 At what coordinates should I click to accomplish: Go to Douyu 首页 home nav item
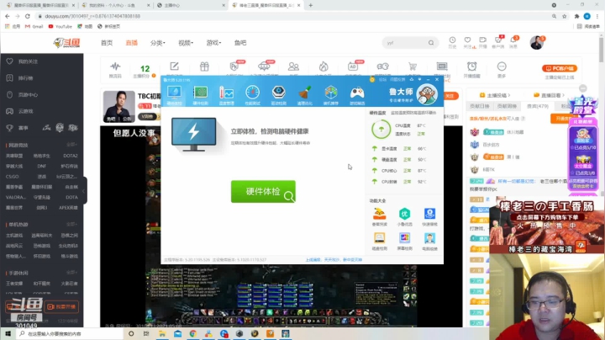[x=107, y=43]
